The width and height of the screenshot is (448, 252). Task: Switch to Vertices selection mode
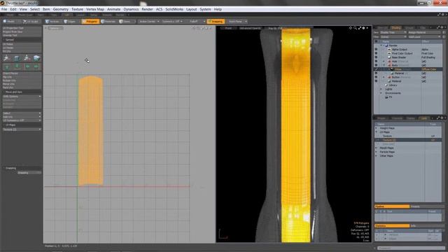pos(52,22)
